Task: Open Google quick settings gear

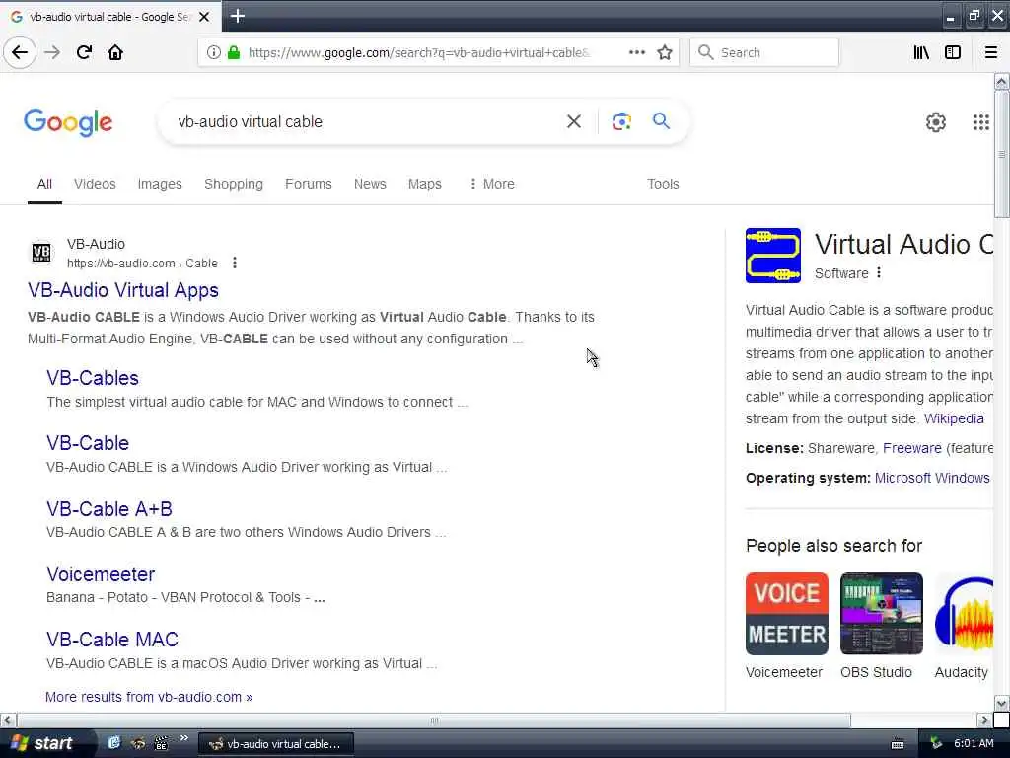Action: point(936,121)
